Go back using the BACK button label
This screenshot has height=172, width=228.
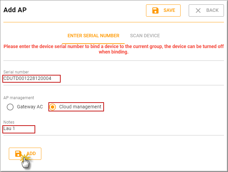pyautogui.click(x=212, y=10)
